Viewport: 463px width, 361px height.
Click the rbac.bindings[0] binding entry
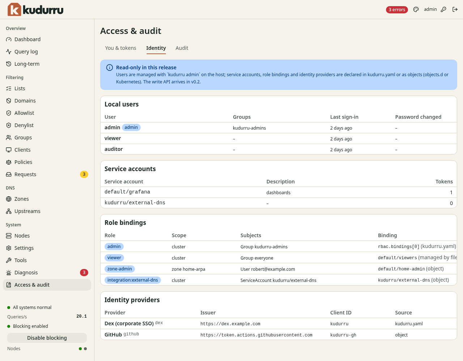click(x=399, y=247)
